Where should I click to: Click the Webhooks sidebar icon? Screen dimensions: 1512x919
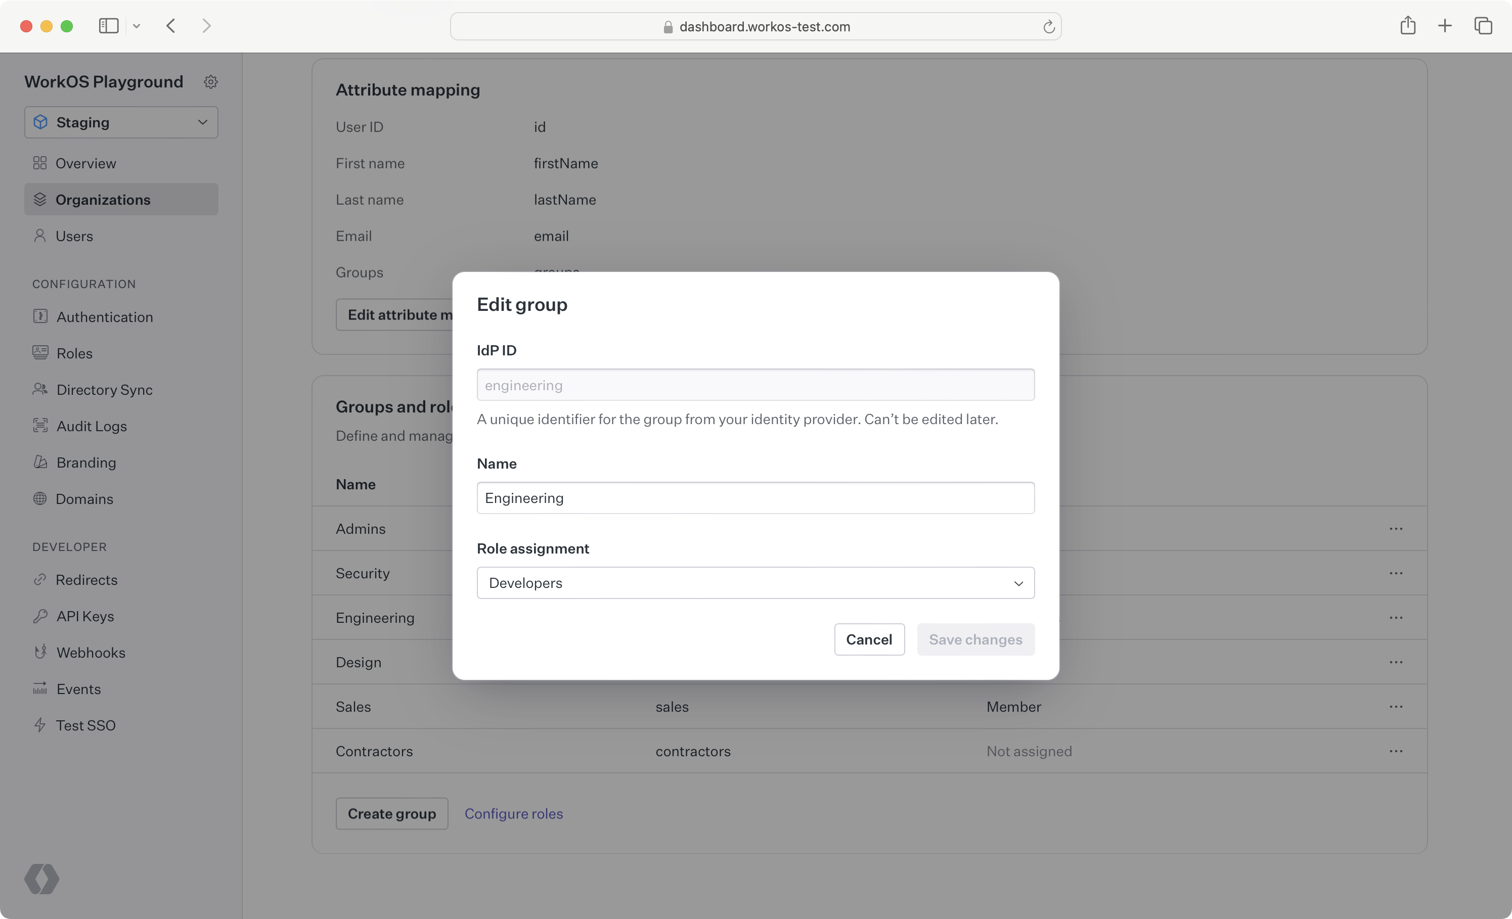(x=40, y=652)
